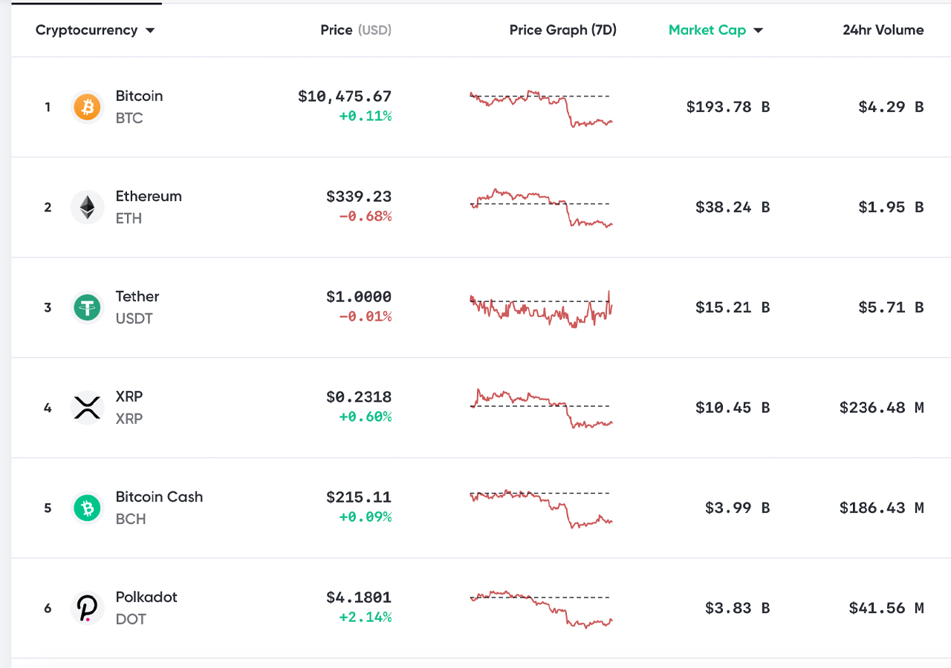
Task: Click the orange Bitcoin logo icon
Action: pyautogui.click(x=88, y=108)
